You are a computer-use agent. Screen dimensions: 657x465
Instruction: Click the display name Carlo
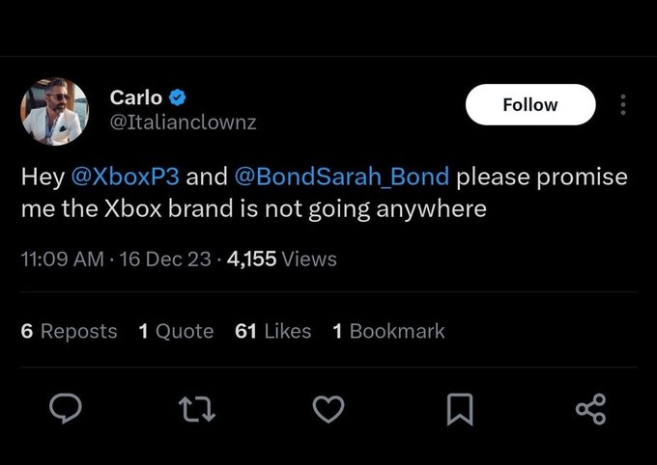point(136,97)
